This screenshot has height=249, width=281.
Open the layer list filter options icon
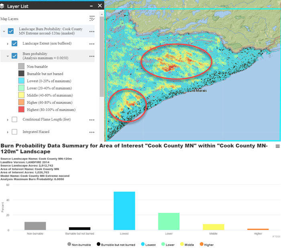pyautogui.click(x=92, y=19)
